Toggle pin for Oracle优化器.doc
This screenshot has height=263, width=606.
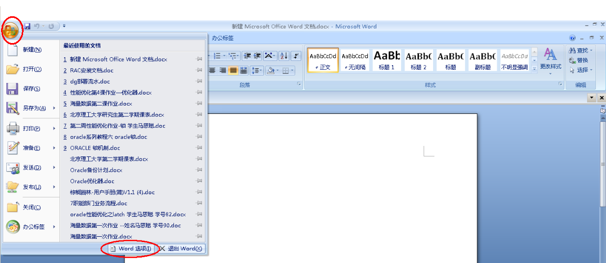(199, 181)
